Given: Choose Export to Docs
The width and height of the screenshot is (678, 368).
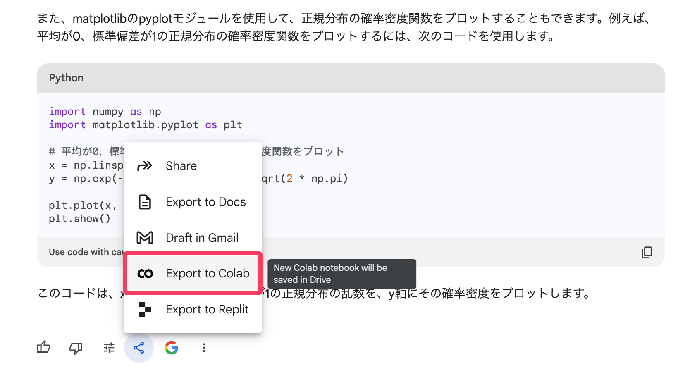Looking at the screenshot, I should pos(205,202).
